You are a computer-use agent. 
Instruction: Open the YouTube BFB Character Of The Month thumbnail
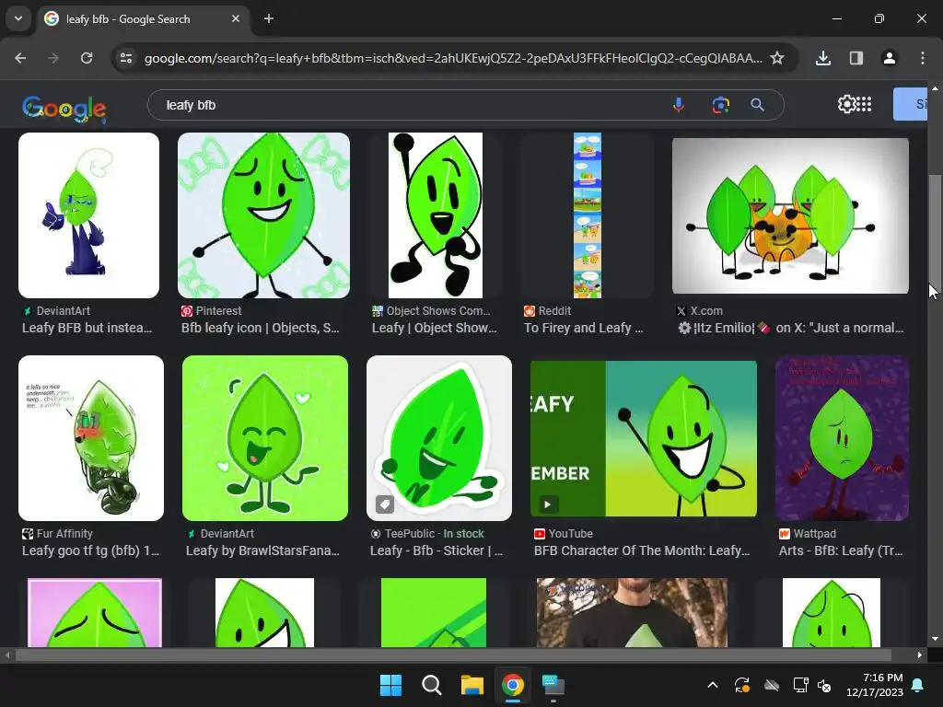[x=644, y=438]
